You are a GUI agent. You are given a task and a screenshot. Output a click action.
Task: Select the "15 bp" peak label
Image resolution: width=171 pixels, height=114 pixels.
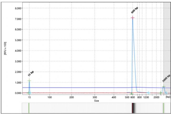click(x=31, y=74)
